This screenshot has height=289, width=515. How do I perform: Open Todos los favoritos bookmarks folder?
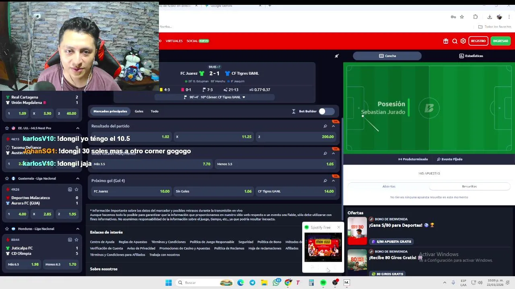[495, 27]
